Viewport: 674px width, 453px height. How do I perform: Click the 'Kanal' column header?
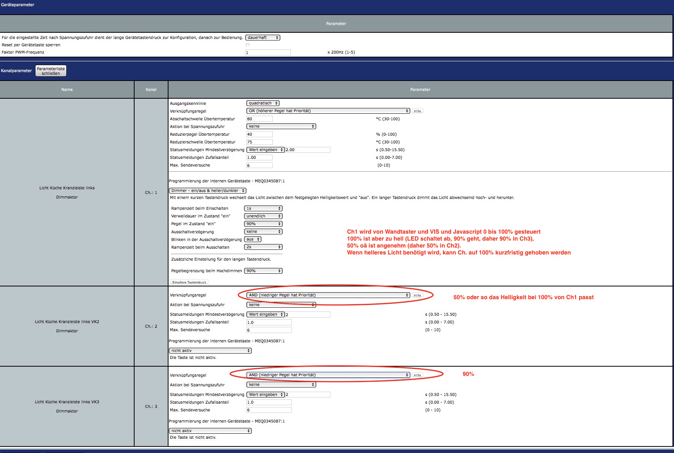(151, 89)
